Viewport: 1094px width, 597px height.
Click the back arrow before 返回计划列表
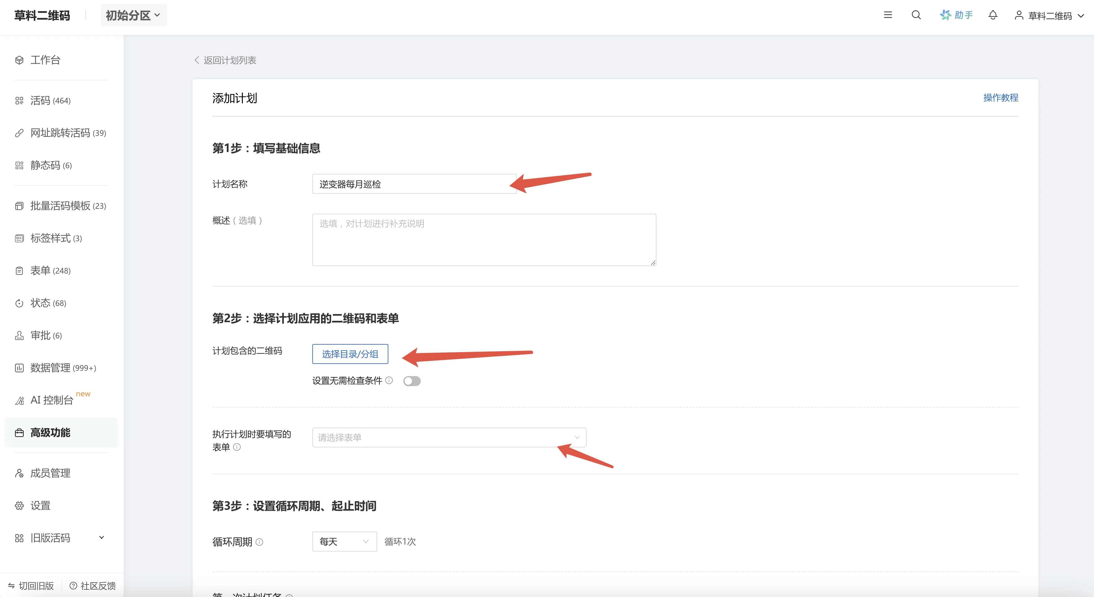coord(197,60)
